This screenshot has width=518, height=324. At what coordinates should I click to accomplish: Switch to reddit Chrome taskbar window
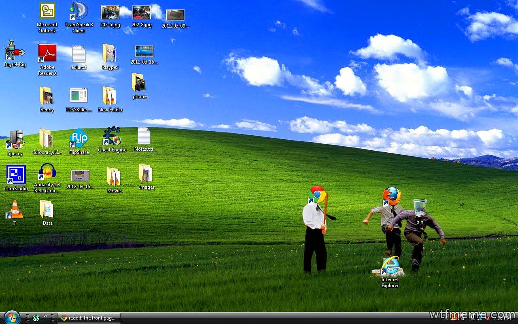(x=89, y=318)
